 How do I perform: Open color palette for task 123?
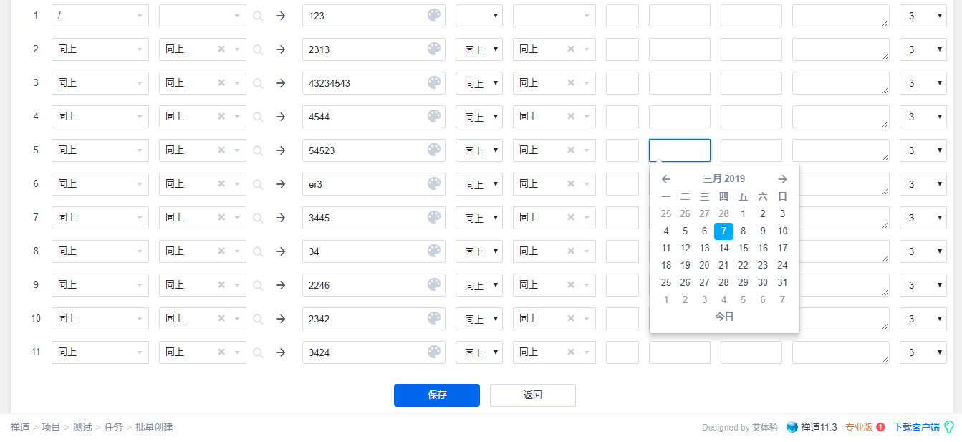[434, 15]
